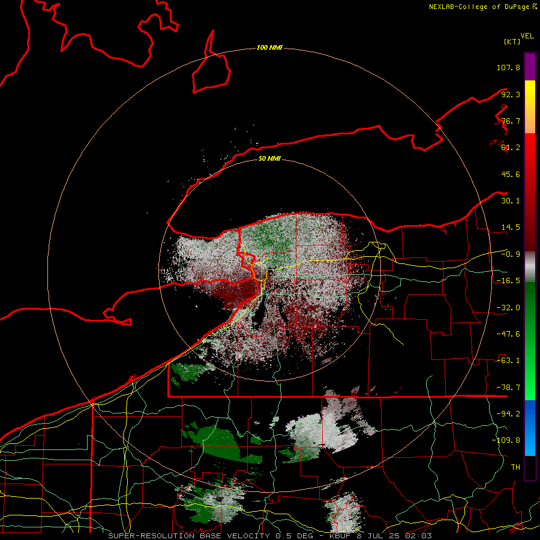The image size is (540, 540).
Task: Click the -94.2 velocity scale value
Action: tap(508, 414)
